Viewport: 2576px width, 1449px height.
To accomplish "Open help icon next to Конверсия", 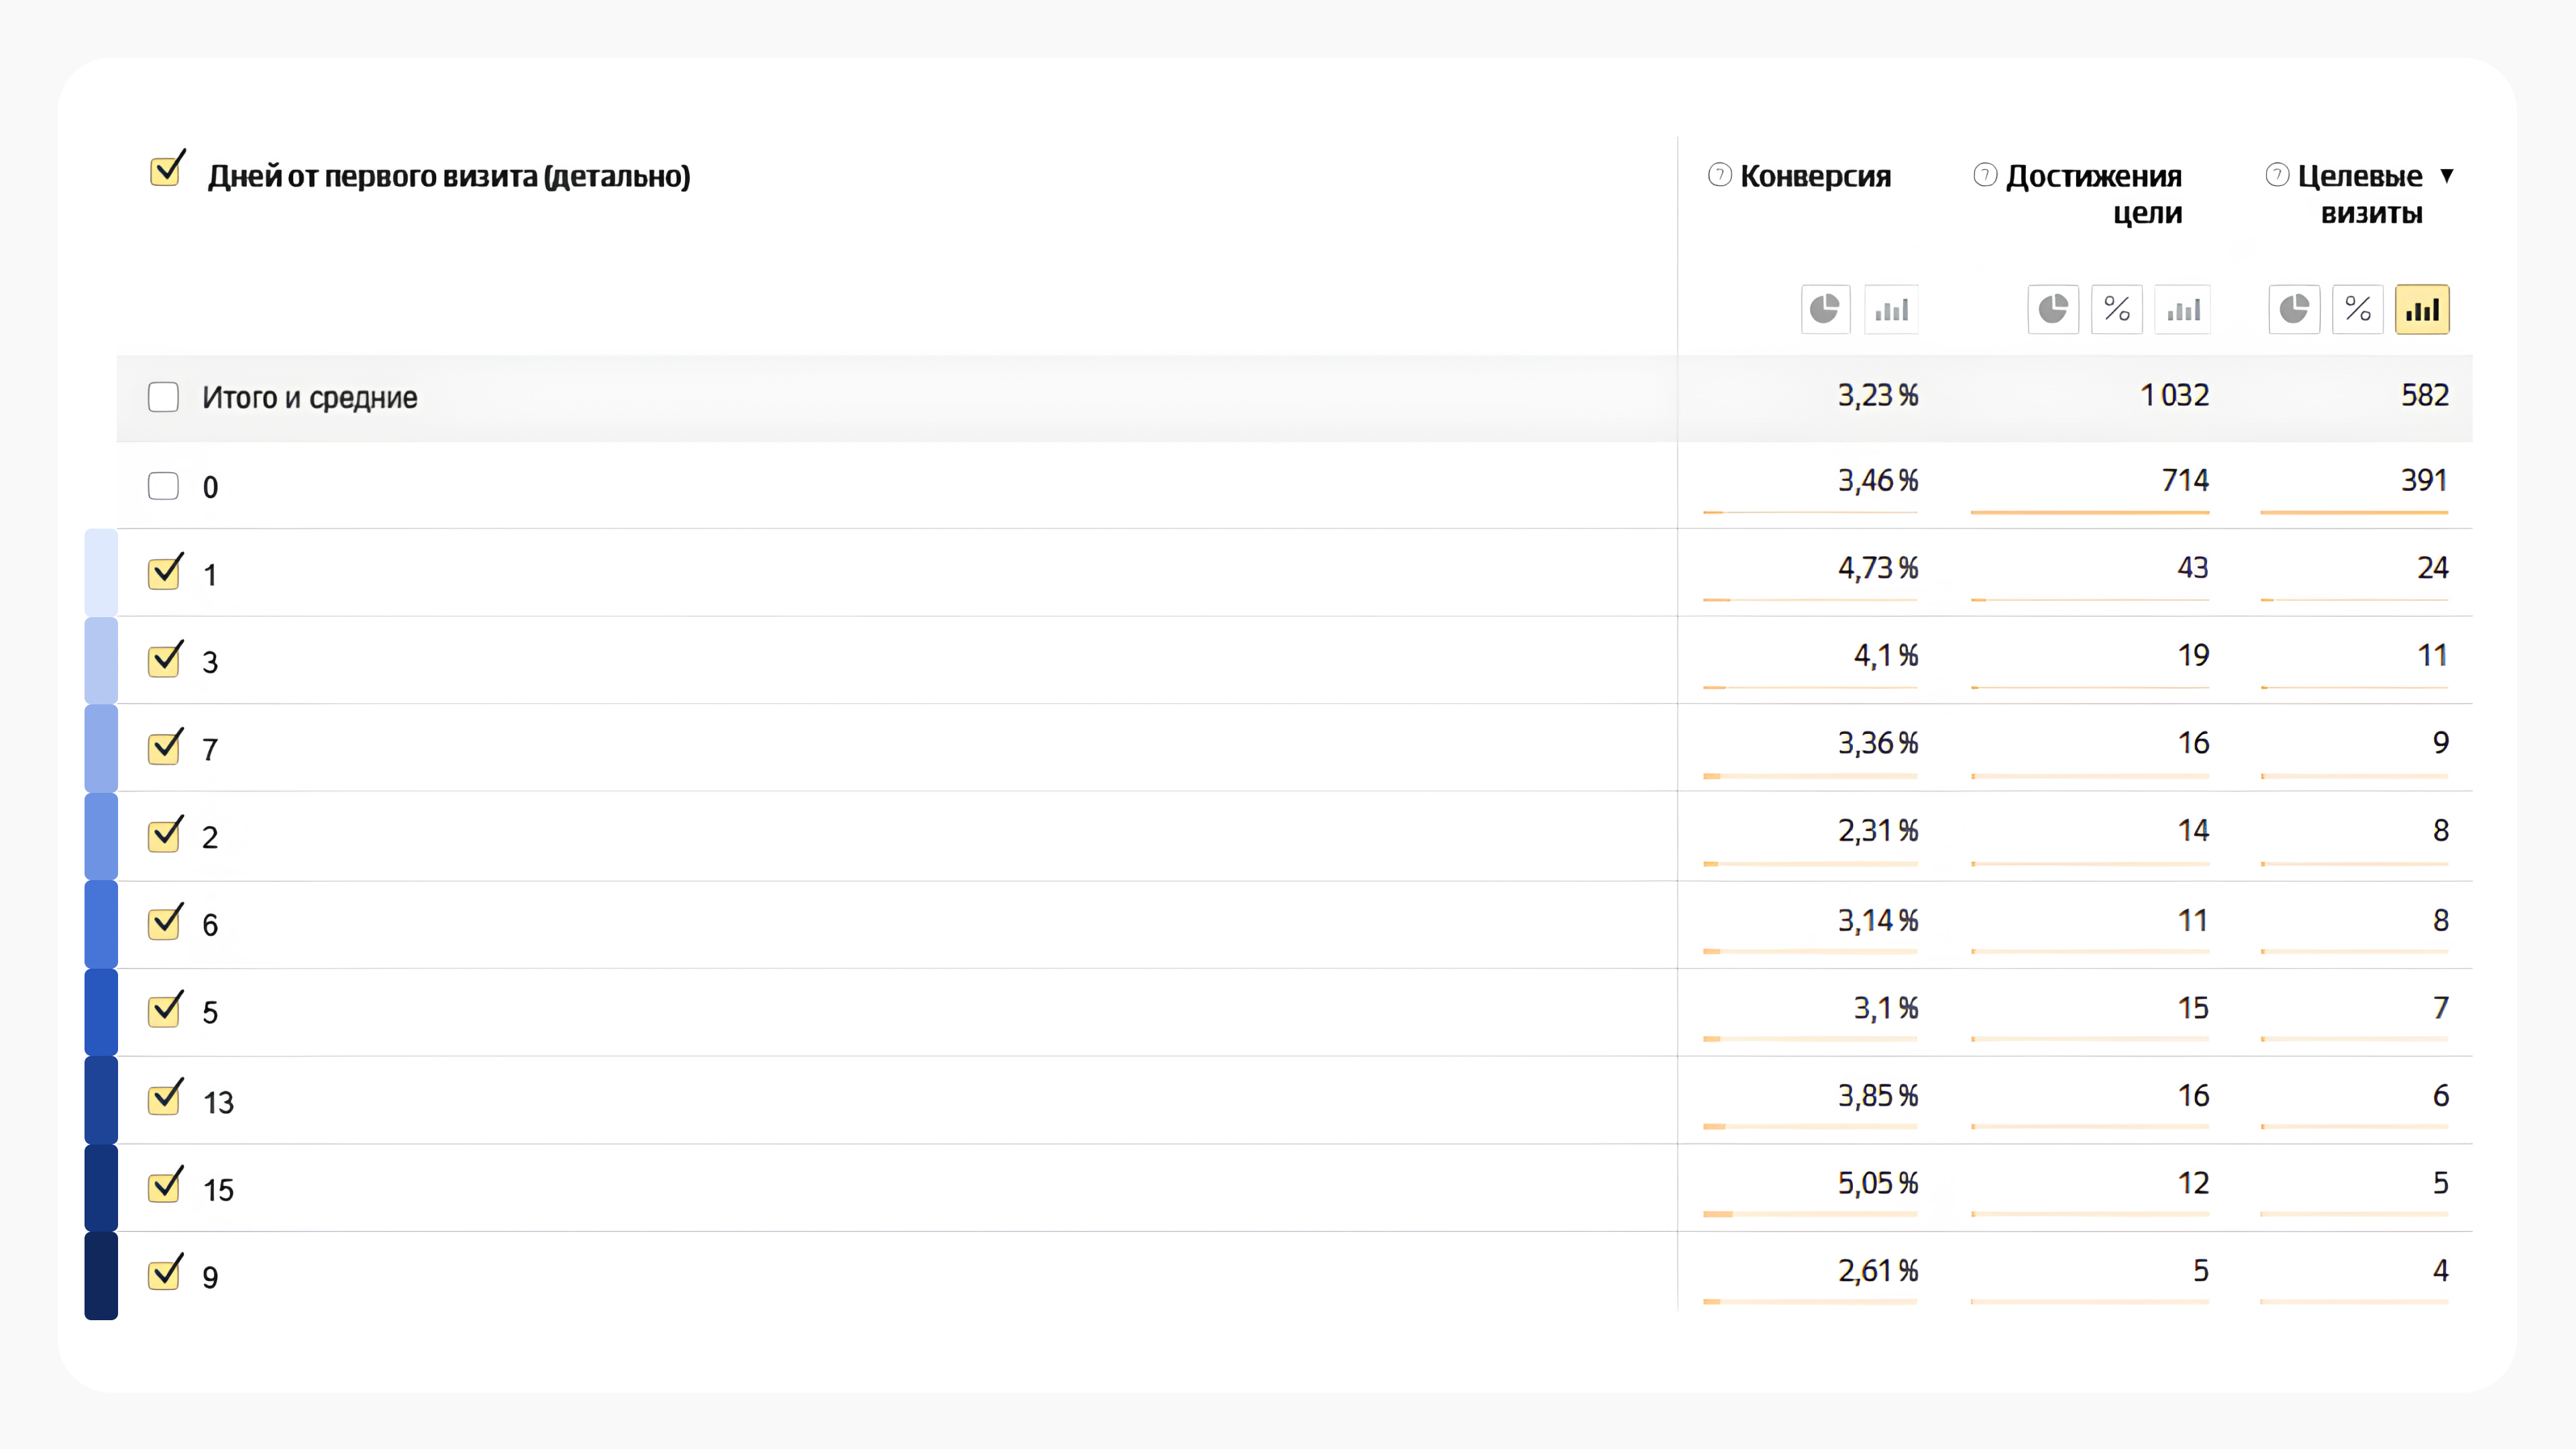I will [x=1719, y=175].
